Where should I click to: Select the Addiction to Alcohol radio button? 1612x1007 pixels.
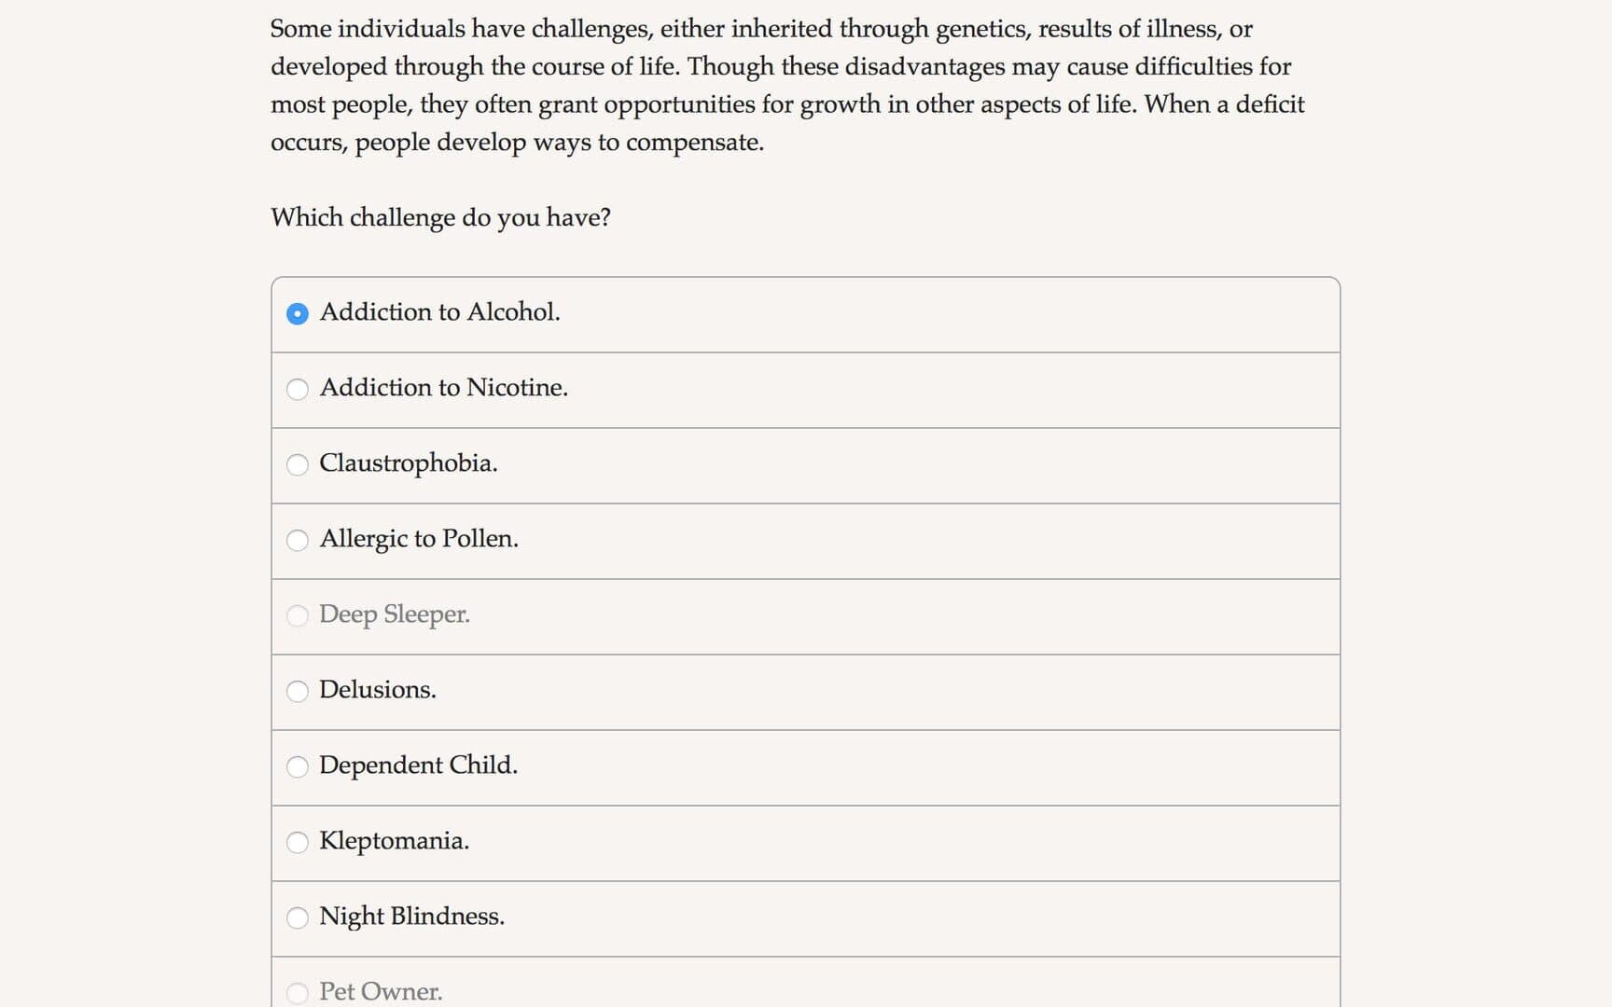coord(298,314)
